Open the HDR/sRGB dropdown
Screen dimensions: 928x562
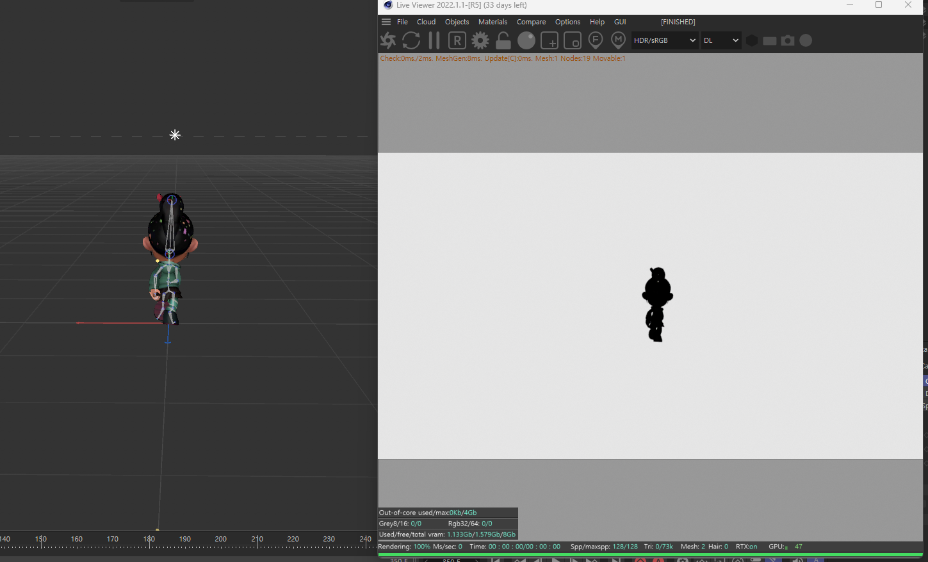[x=665, y=40]
